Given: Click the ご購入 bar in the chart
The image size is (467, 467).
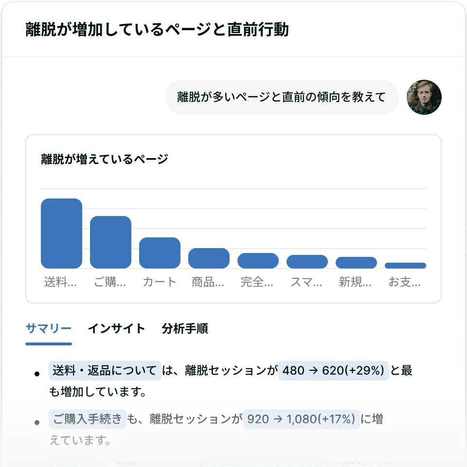Looking at the screenshot, I should 110,242.
